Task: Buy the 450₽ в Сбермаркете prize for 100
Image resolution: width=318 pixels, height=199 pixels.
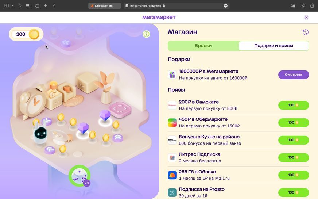Action: 294,123
